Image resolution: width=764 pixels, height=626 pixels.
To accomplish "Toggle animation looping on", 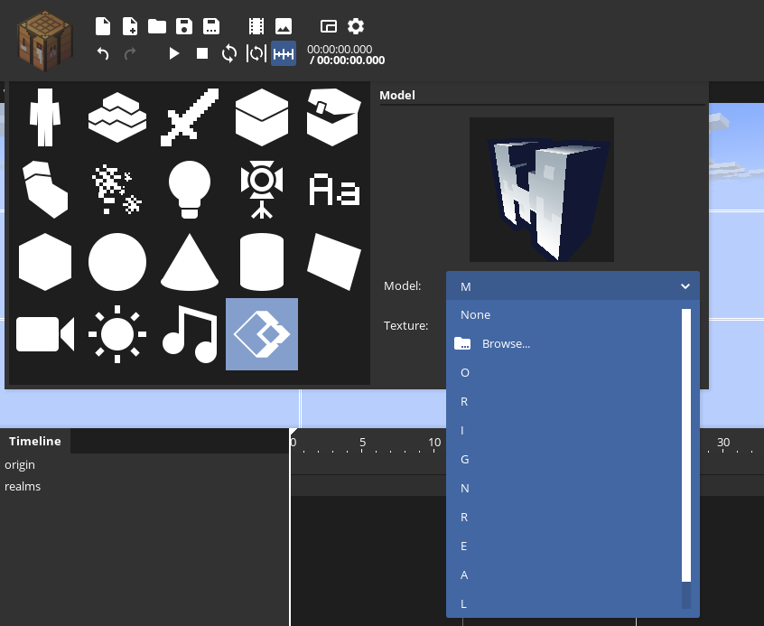I will pos(229,53).
